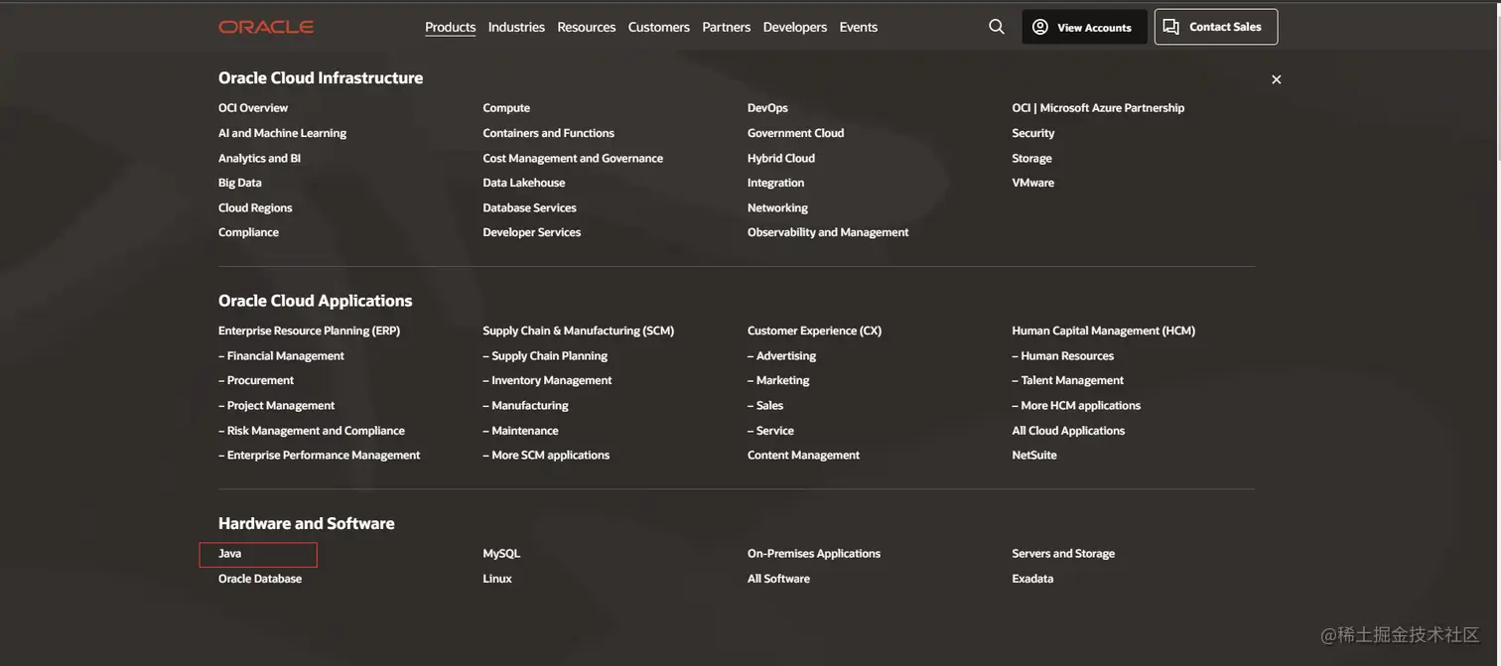The width and height of the screenshot is (1501, 666).
Task: Open Enterprise Resource Planning (ERP)
Action: [309, 331]
